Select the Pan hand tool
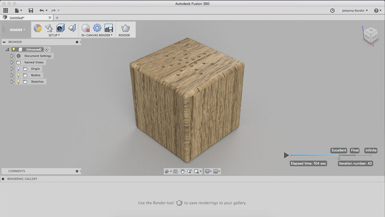The height and width of the screenshot is (217, 385). coord(182,171)
